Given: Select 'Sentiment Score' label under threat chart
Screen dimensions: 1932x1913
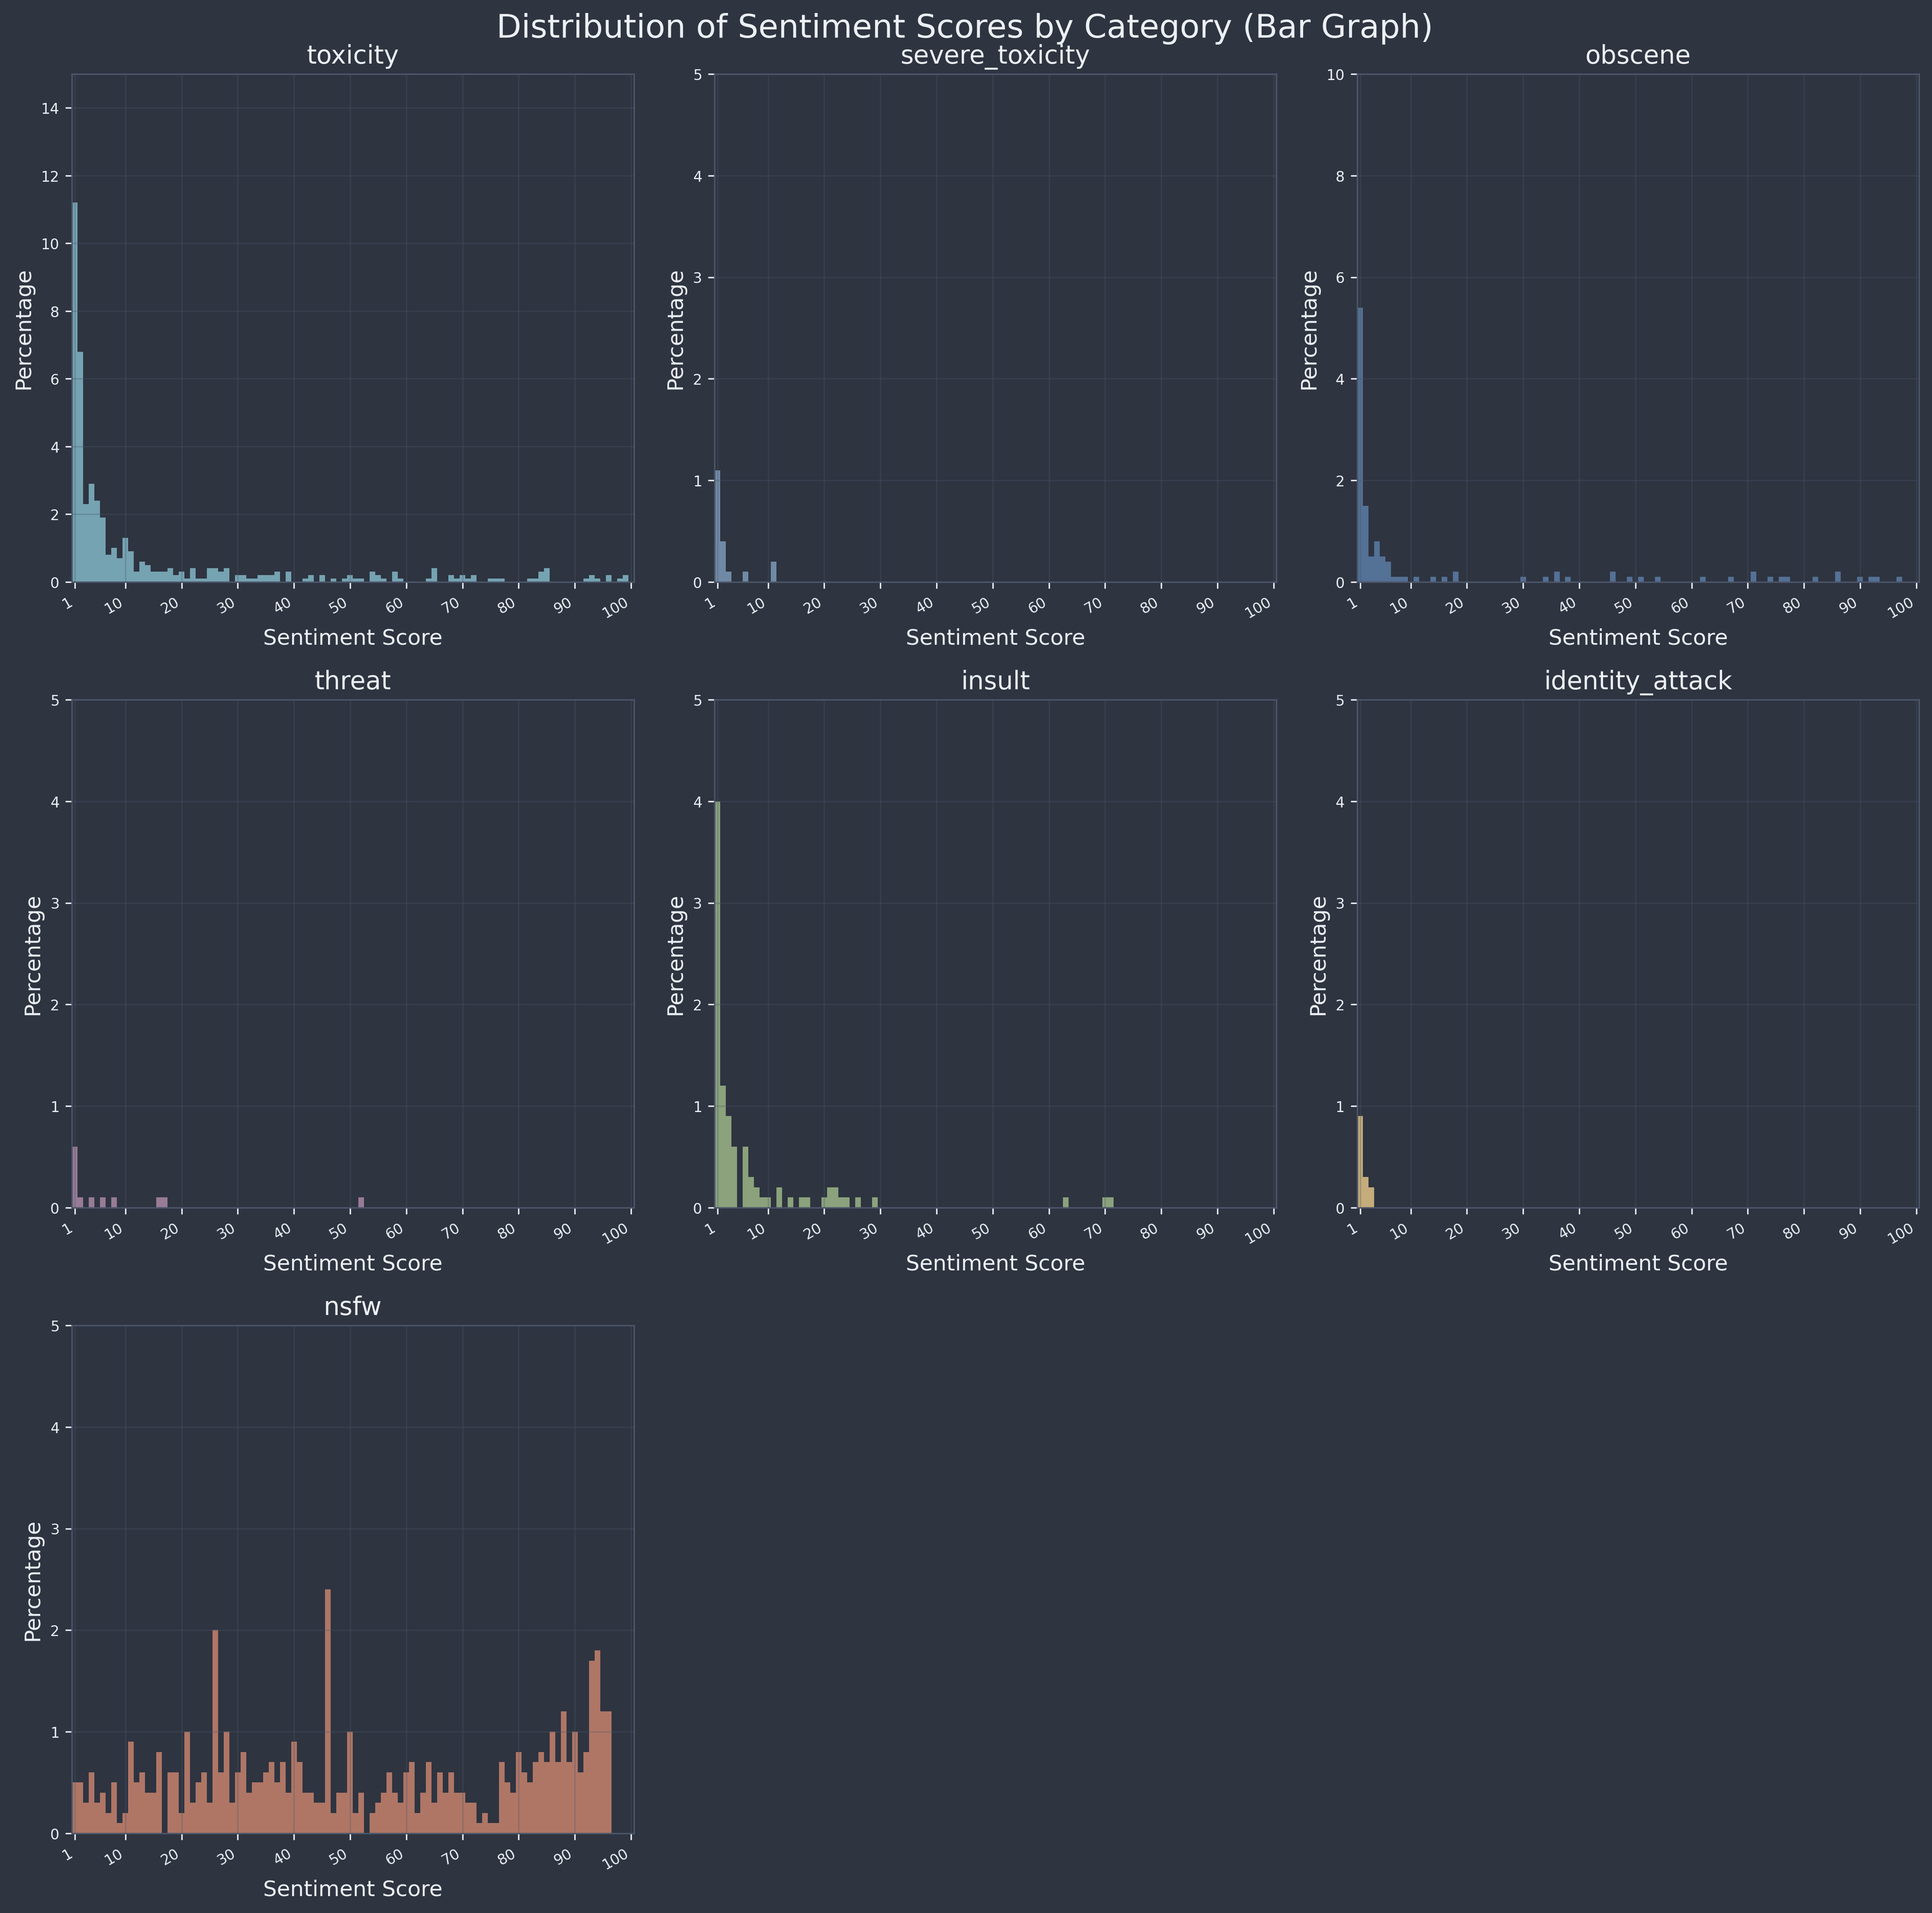Looking at the screenshot, I should (x=352, y=1263).
